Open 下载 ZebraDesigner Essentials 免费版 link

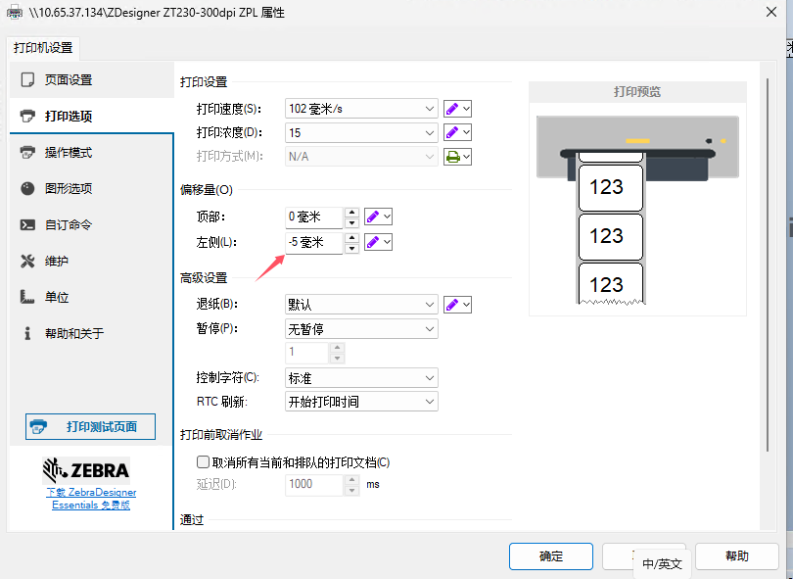click(91, 499)
